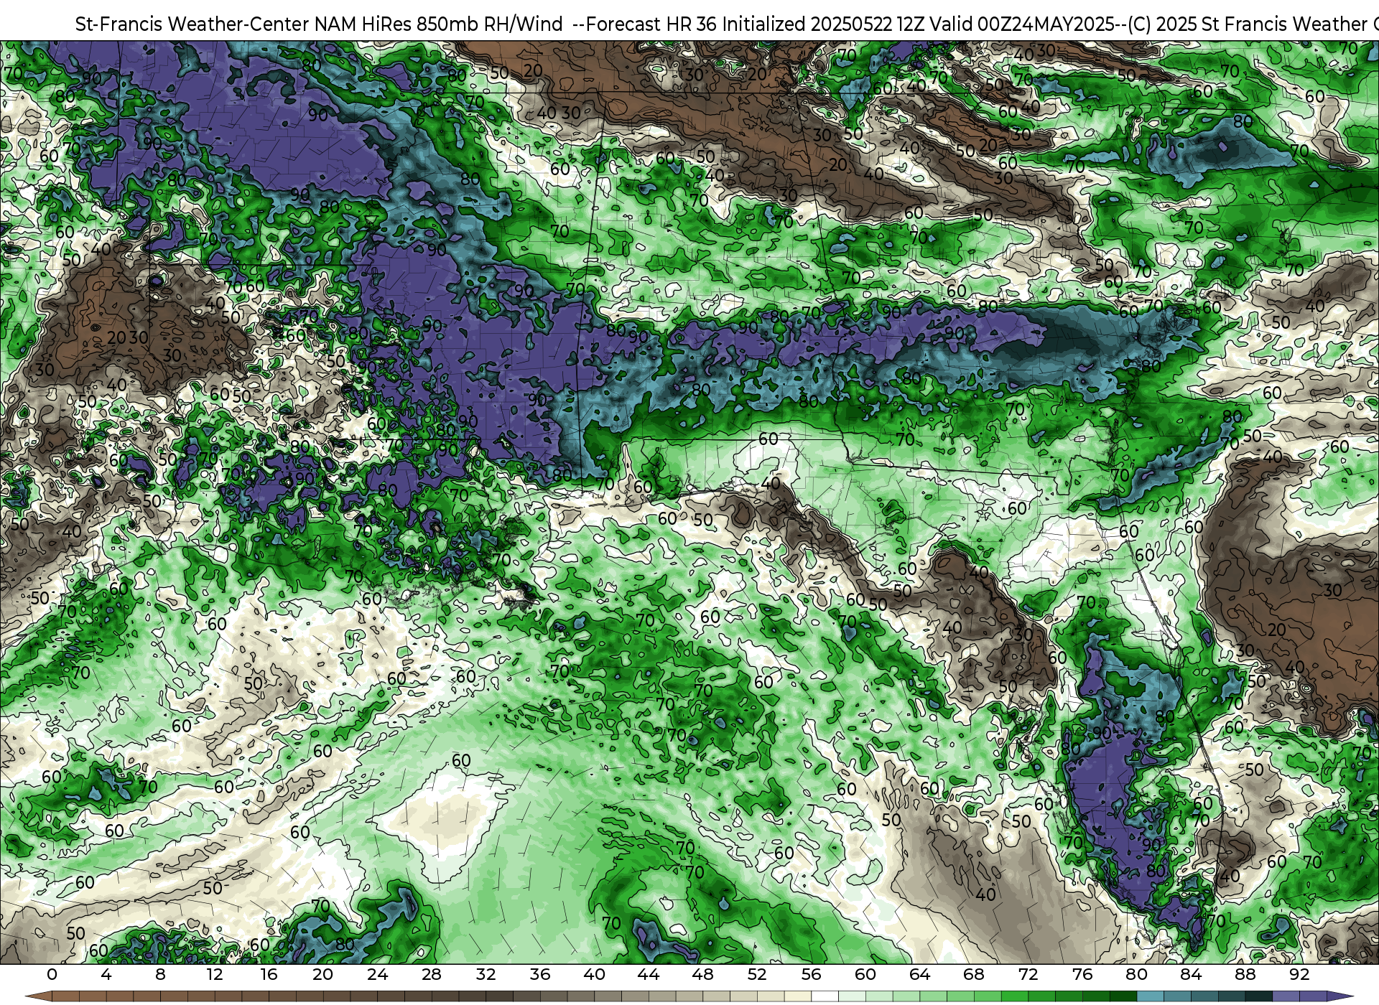Click the colorbar label "28"
This screenshot has height=1005, width=1379.
[432, 974]
